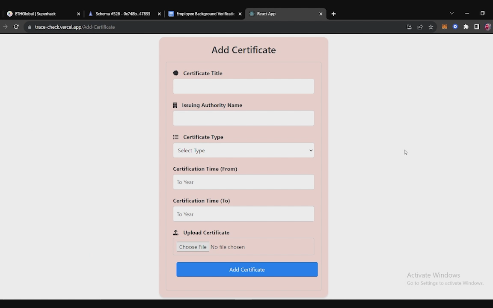Close the Employee Background Verification tab
The height and width of the screenshot is (308, 493).
[240, 14]
